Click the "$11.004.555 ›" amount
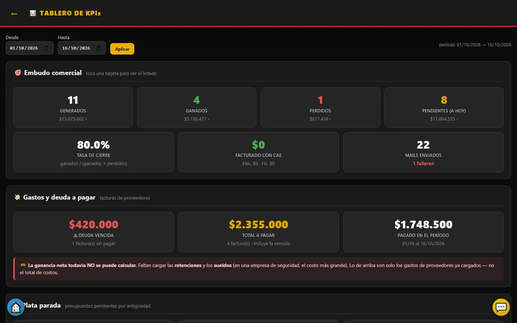 point(444,119)
